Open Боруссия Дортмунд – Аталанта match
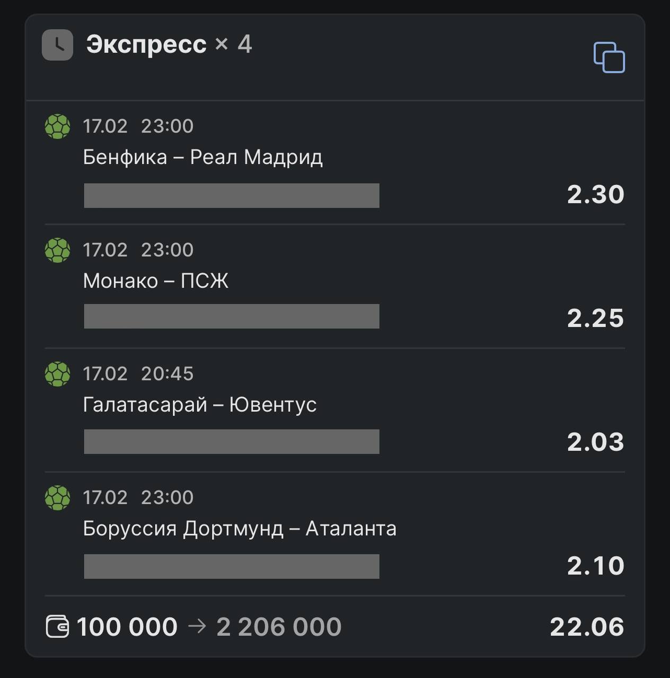 [x=239, y=529]
